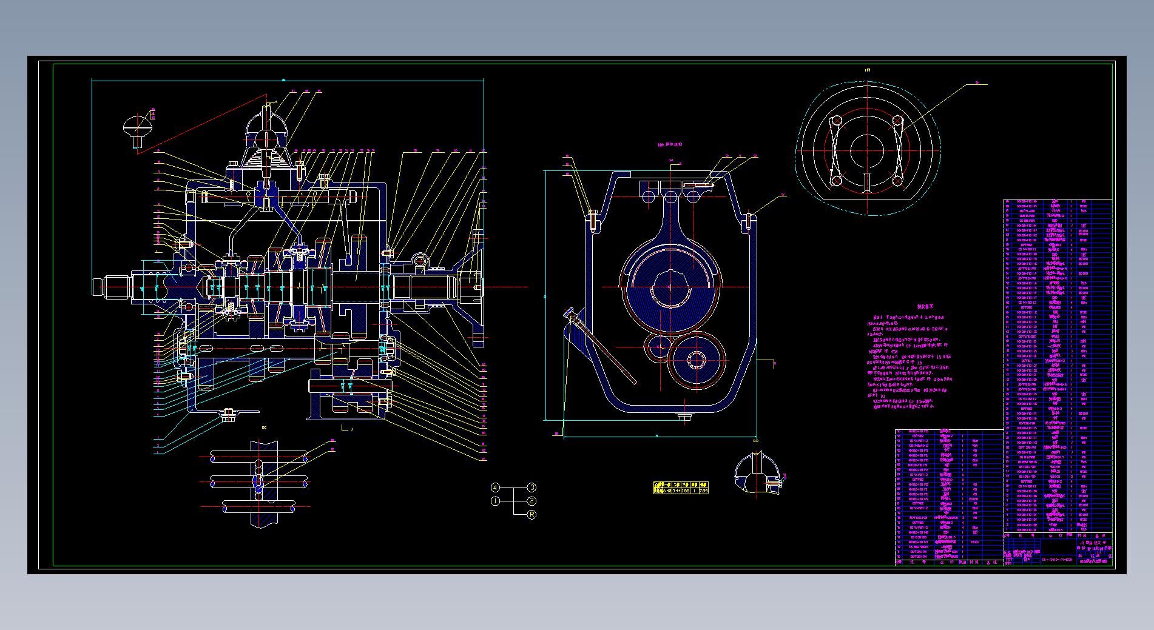Click the circled 3 gear position marker
The width and height of the screenshot is (1154, 630).
coord(531,488)
